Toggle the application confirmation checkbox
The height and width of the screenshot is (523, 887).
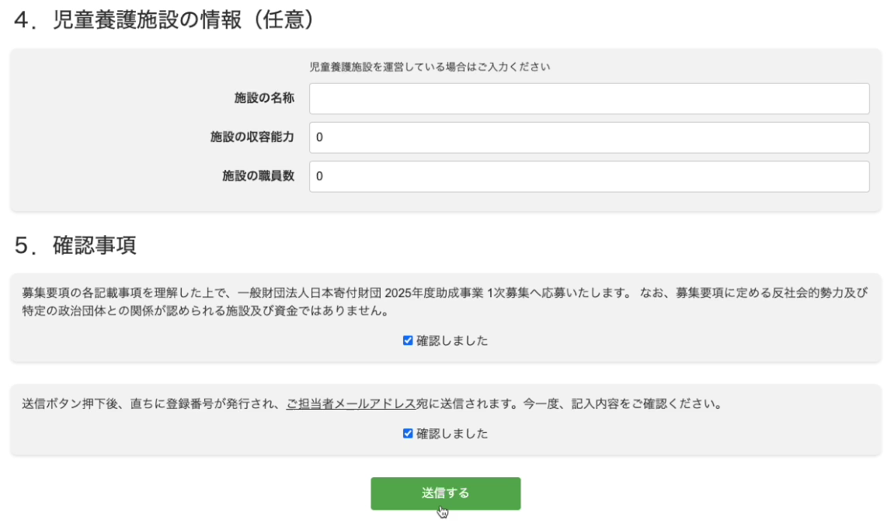pos(409,340)
